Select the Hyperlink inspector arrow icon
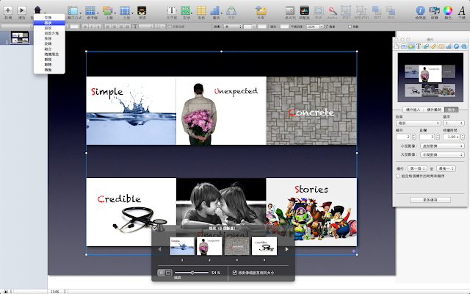 (x=456, y=46)
